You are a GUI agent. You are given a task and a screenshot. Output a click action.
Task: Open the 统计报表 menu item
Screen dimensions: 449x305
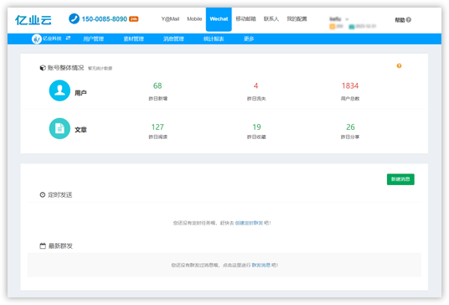click(x=214, y=39)
